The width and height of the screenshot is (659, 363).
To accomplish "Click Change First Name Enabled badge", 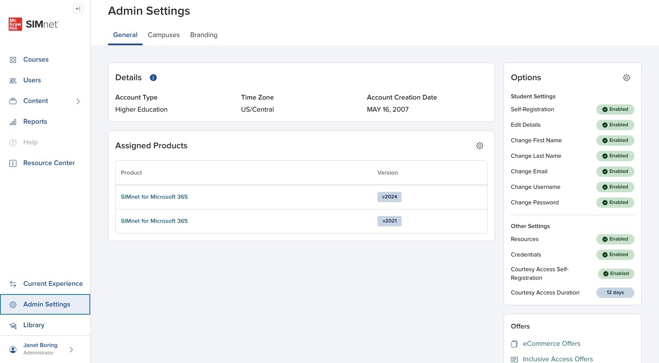I will tap(615, 141).
